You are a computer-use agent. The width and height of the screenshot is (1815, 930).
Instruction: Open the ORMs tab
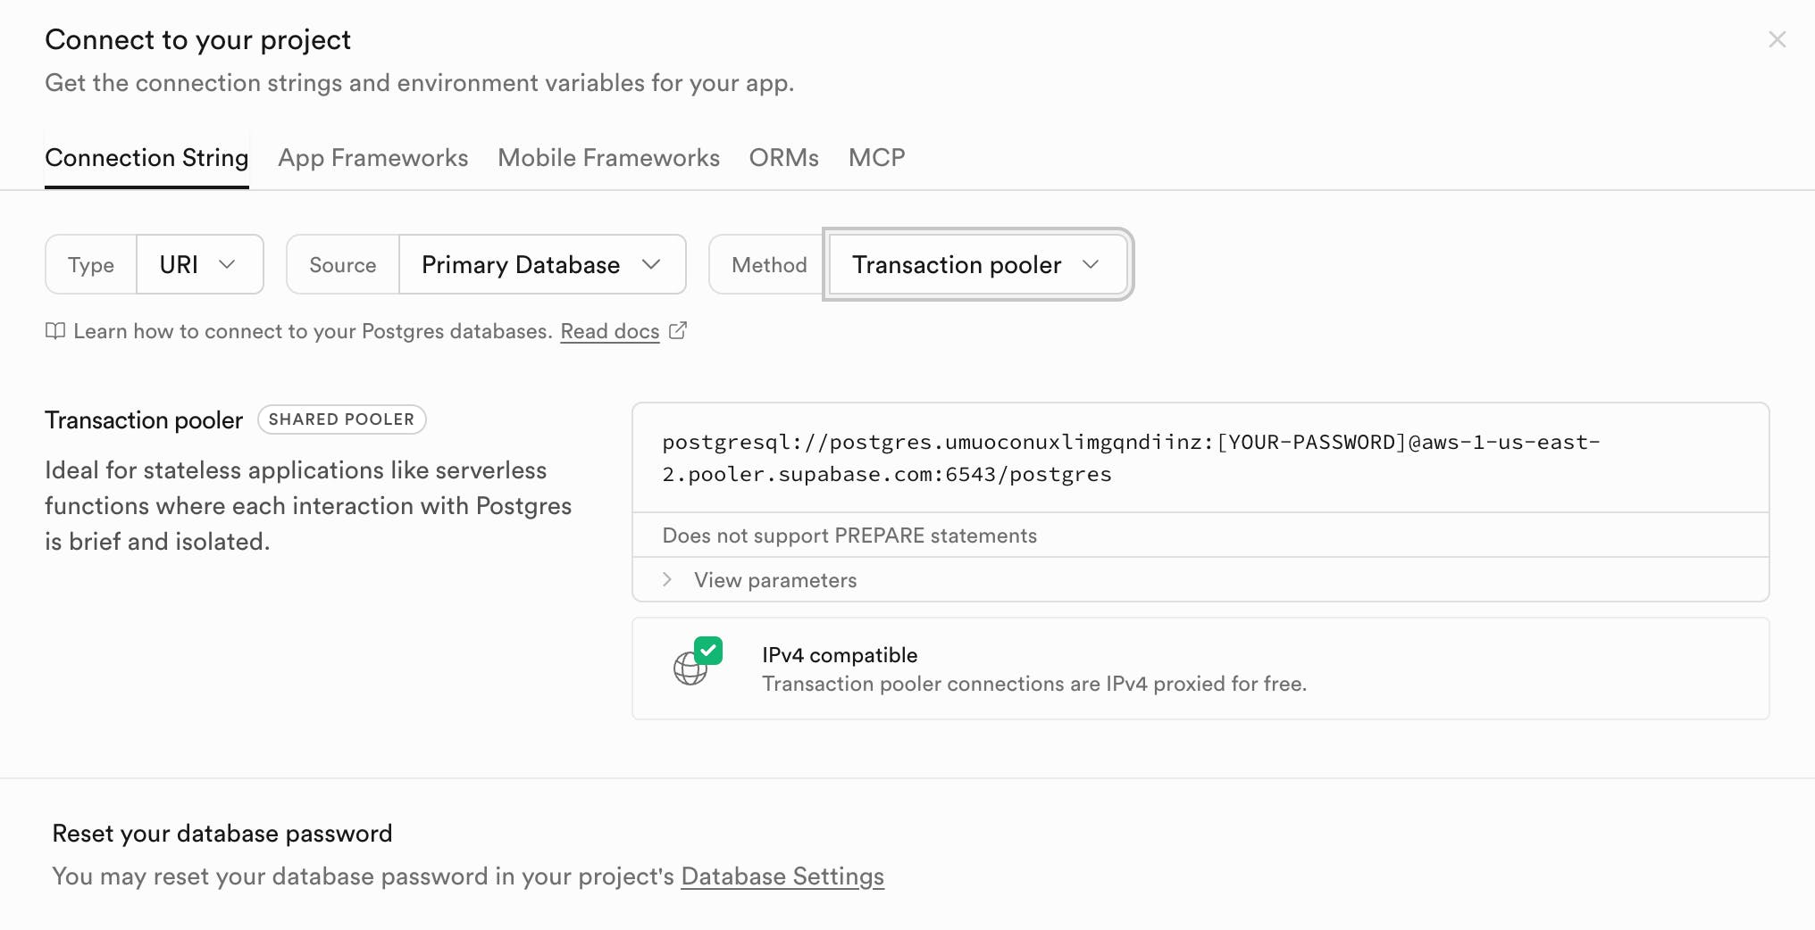783,158
